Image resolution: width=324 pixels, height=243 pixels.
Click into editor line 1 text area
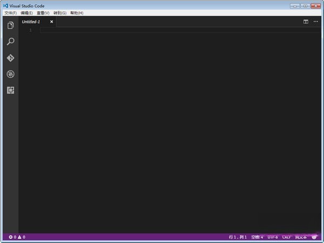pyautogui.click(x=180, y=30)
